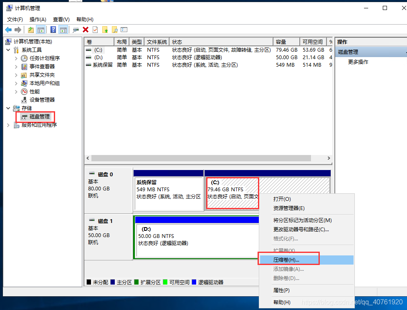Click the 磁盘 1 disk label
The height and width of the screenshot is (310, 407).
pos(105,221)
